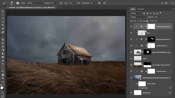The height and width of the screenshot is (98, 175).
Task: Toggle Radial Blur filter visibility
Action: (x=139, y=88)
